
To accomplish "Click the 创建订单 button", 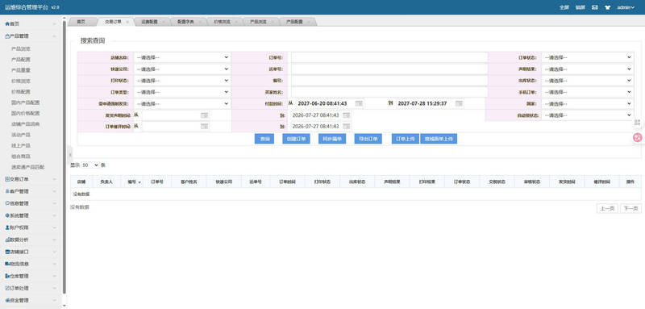I will click(296, 139).
